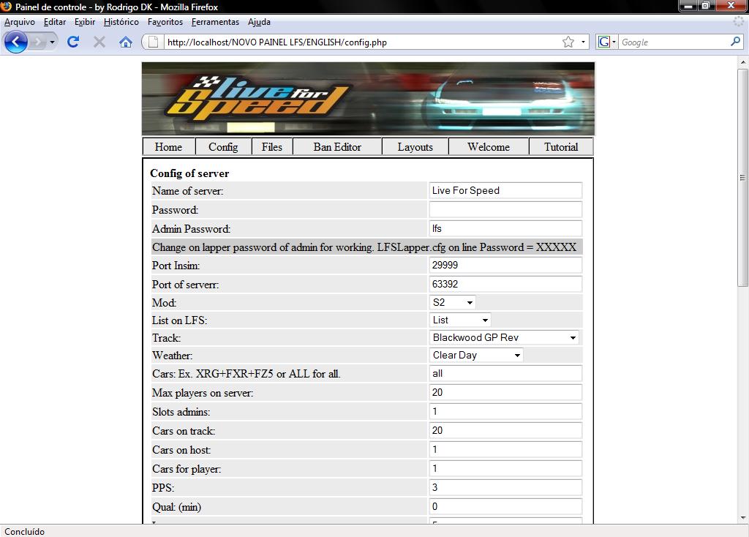Open the Editar menu
This screenshot has height=537, width=749.
coord(55,22)
